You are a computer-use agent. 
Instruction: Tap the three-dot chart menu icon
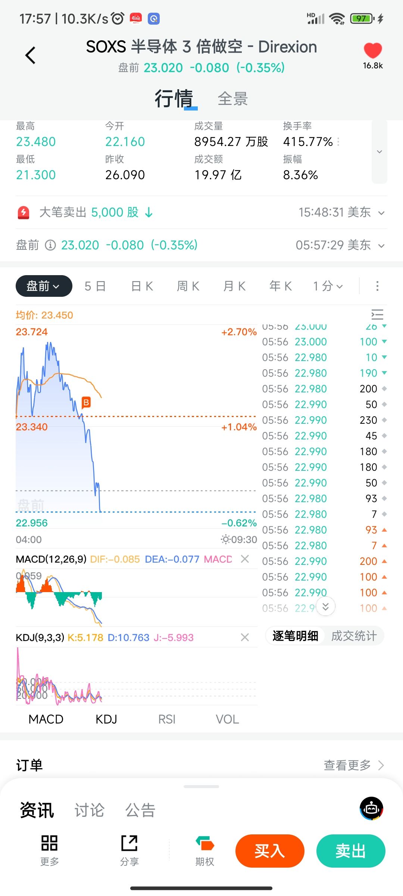[x=377, y=286]
